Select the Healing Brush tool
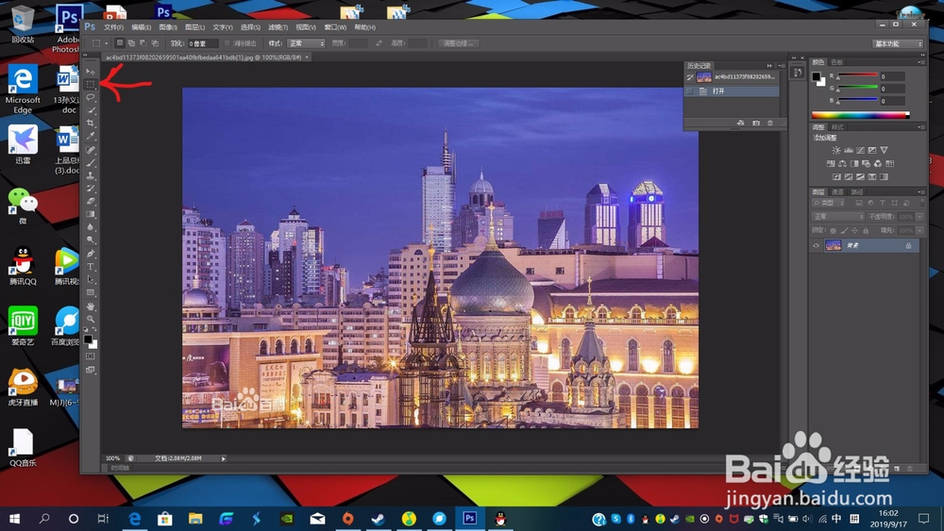The width and height of the screenshot is (944, 531). (91, 150)
